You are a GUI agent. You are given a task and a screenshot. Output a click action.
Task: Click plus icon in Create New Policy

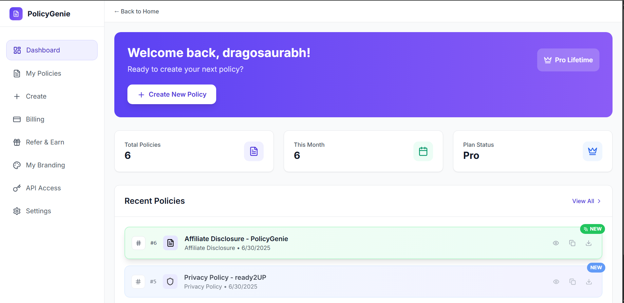tap(141, 95)
